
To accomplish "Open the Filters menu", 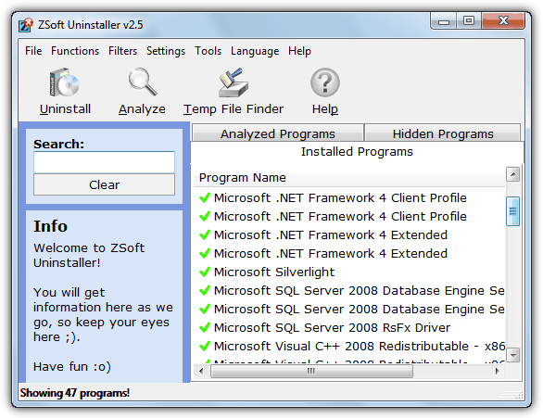I will click(122, 51).
